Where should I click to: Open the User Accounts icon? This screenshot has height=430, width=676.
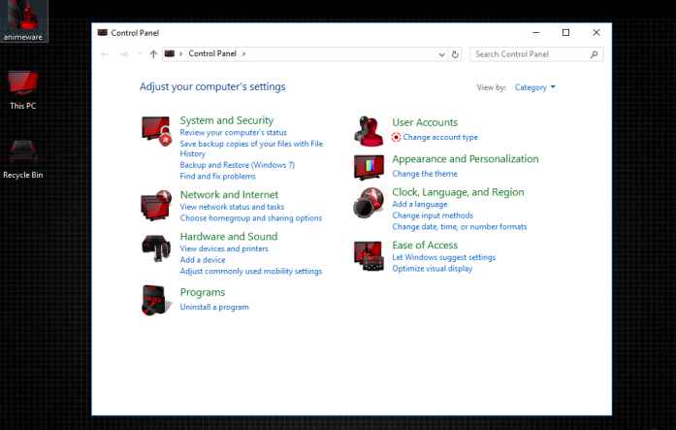coord(369,130)
